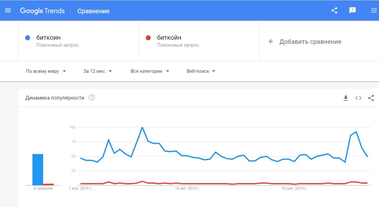Open help icon next to Динамика популярности
The image size is (379, 207).
tap(92, 98)
